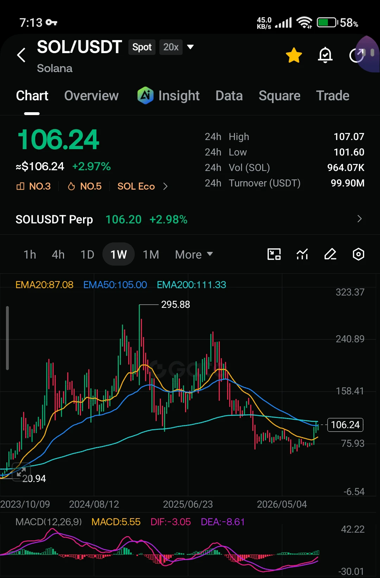
Task: Tap the DEA:-8.61 value
Action: pyautogui.click(x=222, y=522)
